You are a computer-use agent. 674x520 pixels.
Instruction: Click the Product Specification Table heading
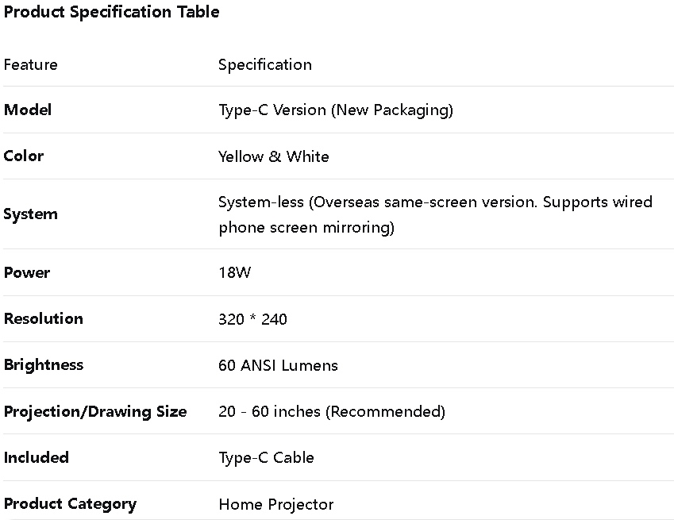[111, 12]
